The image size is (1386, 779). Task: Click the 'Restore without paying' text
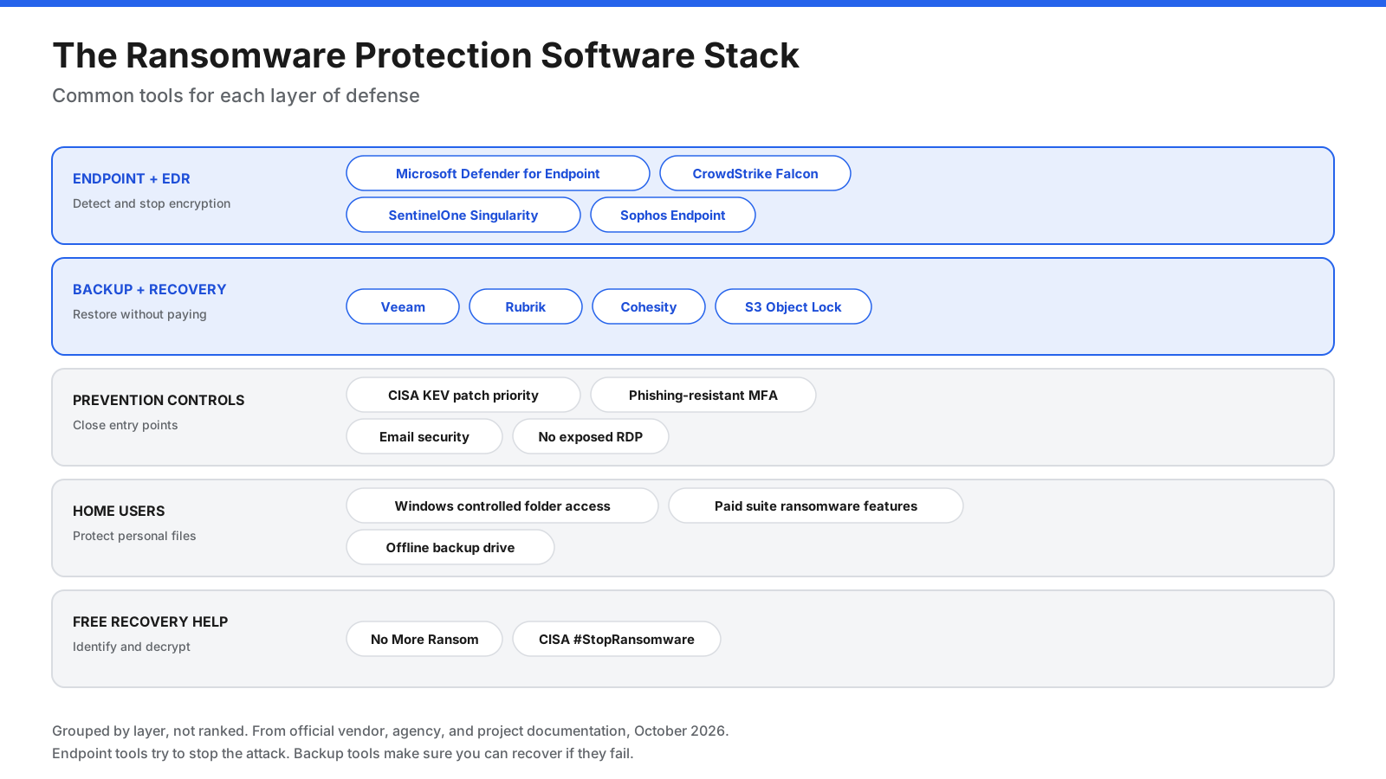click(139, 314)
